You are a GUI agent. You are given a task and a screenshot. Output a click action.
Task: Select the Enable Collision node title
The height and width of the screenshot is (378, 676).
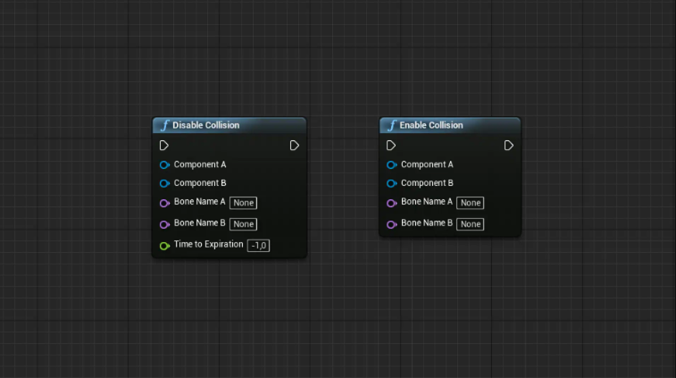tap(431, 125)
